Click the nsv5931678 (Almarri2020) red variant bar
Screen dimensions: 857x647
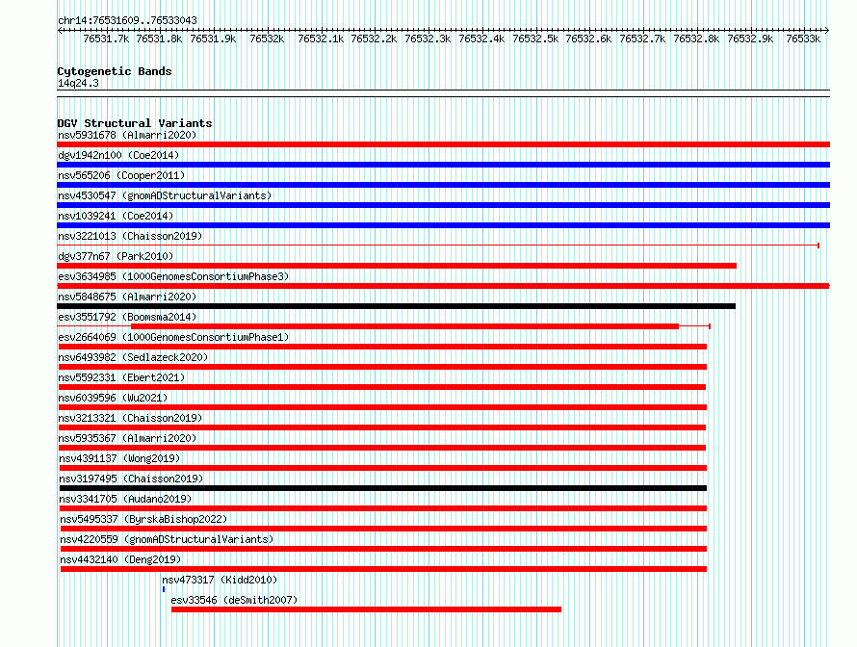click(x=443, y=144)
